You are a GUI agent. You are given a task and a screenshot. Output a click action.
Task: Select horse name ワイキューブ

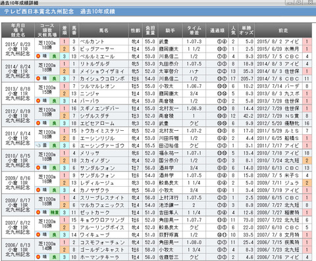(95, 235)
